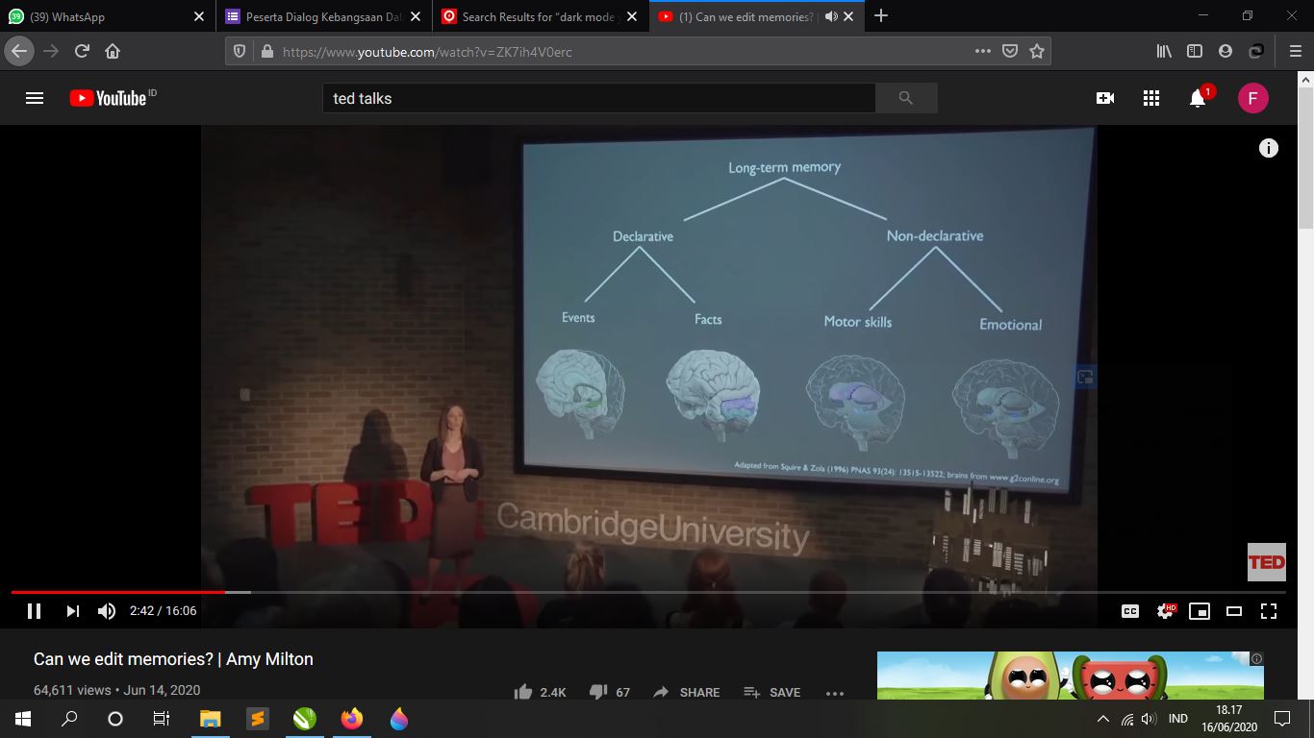
Task: Show video info cards icon
Action: (1269, 148)
